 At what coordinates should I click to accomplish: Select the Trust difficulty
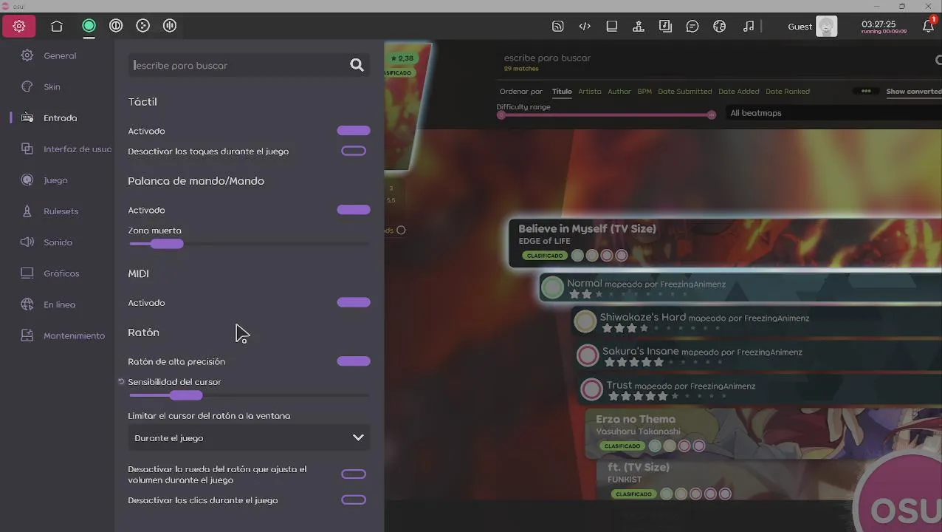coord(761,389)
